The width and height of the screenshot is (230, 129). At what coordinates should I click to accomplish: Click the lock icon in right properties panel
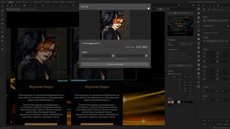(228, 26)
